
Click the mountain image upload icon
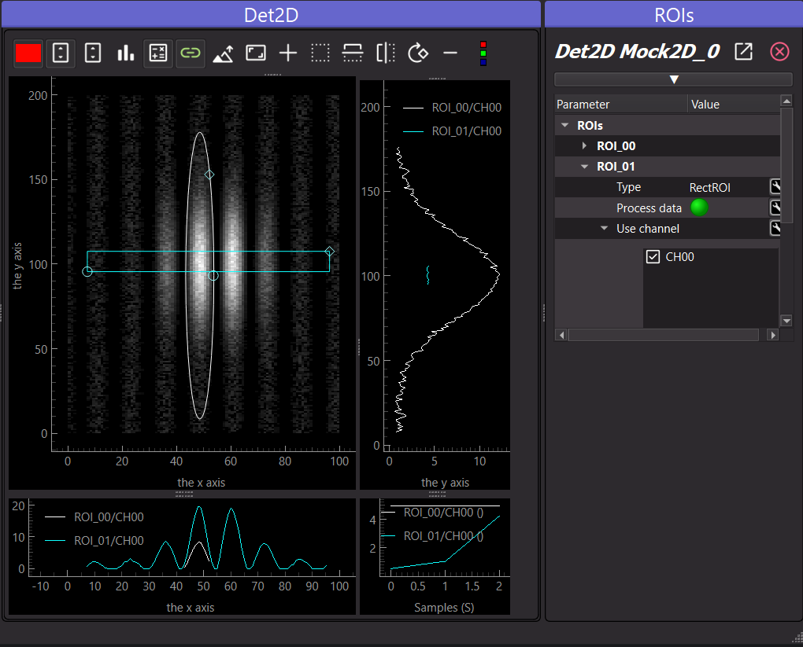coord(224,53)
